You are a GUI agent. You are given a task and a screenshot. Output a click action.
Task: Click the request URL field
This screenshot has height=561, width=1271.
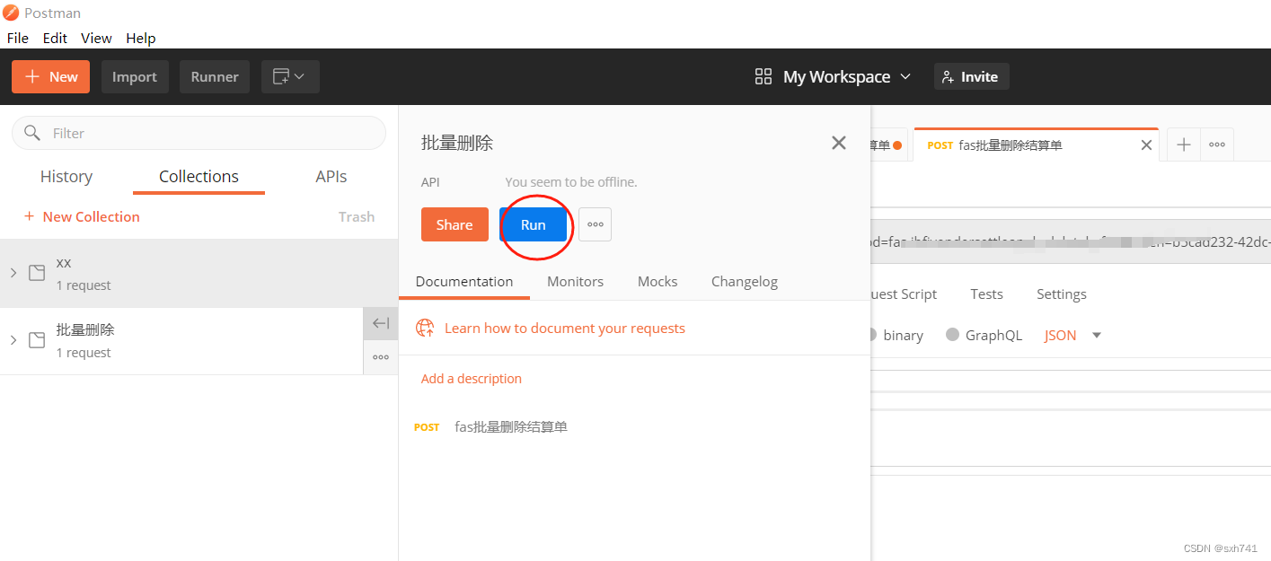(1071, 242)
